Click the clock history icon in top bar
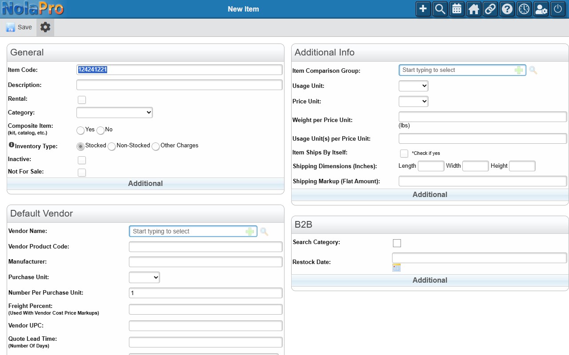Viewport: 569px width, 355px height. pyautogui.click(x=524, y=9)
